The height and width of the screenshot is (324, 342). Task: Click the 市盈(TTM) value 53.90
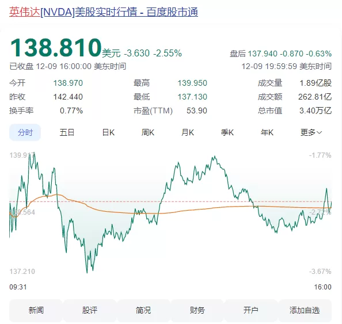click(197, 110)
